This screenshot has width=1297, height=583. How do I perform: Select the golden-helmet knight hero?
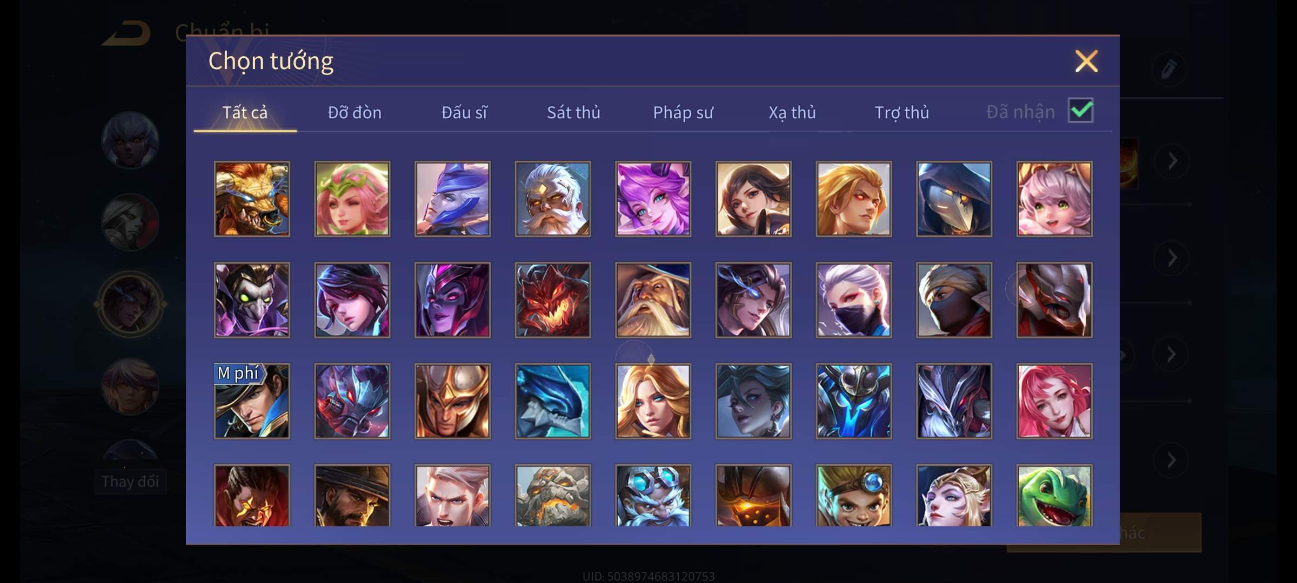[452, 401]
